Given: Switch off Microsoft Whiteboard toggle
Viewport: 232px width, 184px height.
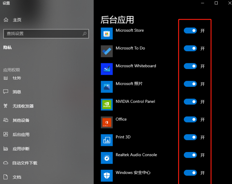Looking at the screenshot, I should (190, 66).
